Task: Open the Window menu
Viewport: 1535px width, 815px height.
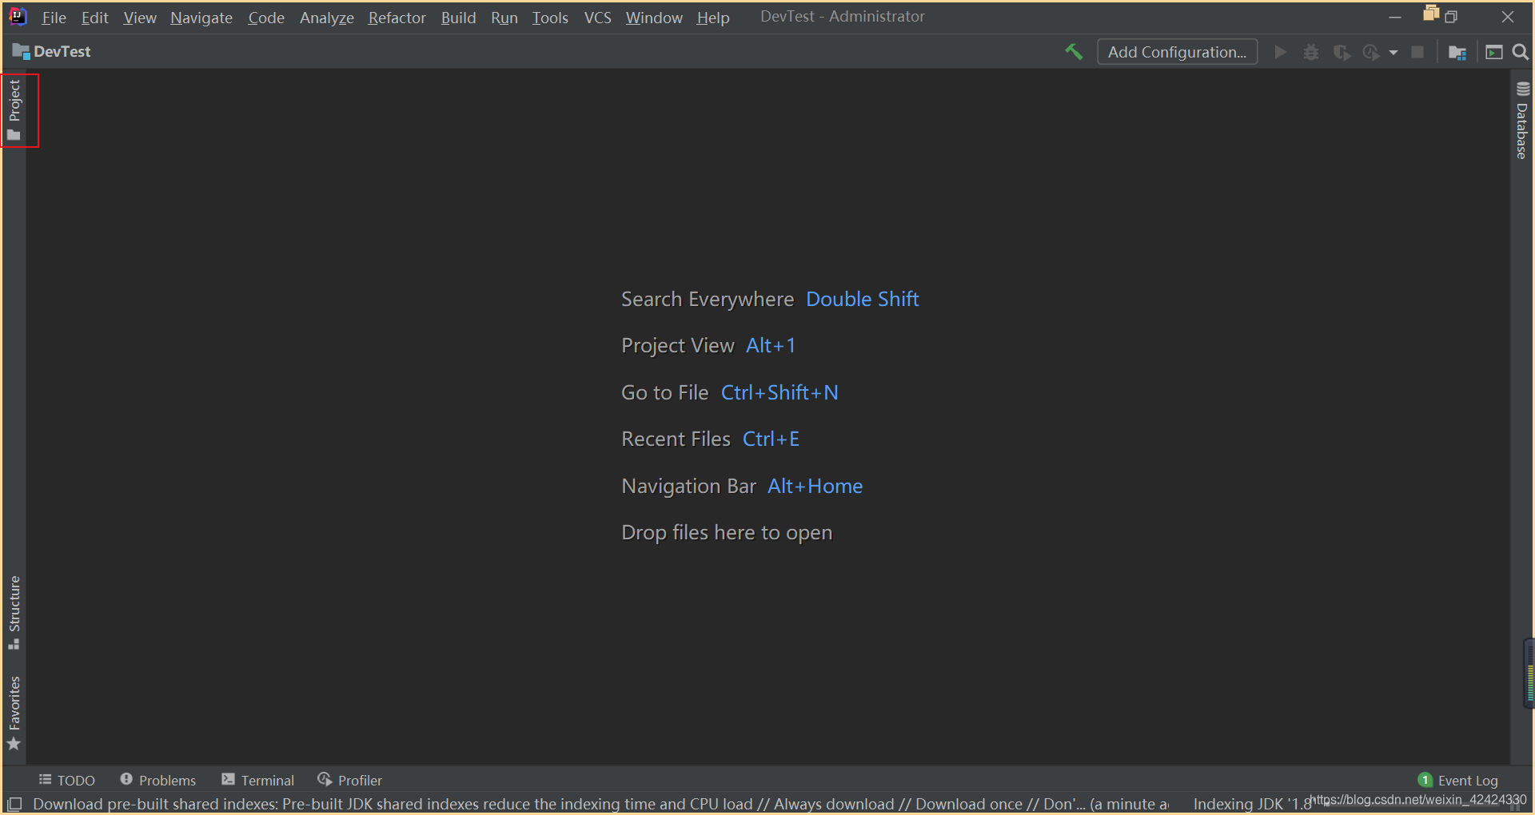Action: pos(654,18)
